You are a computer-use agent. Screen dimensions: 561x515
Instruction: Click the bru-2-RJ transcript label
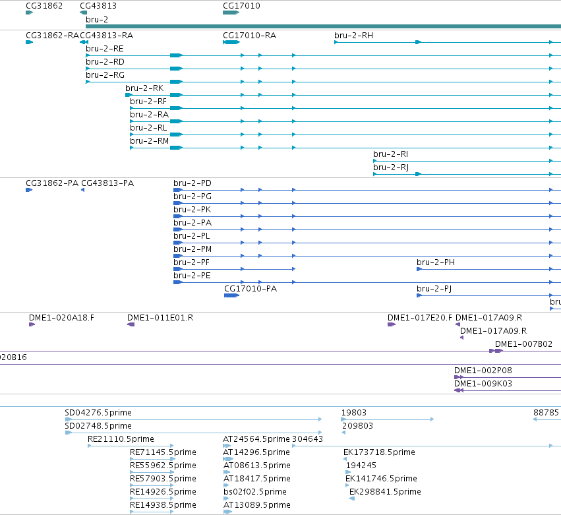point(391,167)
